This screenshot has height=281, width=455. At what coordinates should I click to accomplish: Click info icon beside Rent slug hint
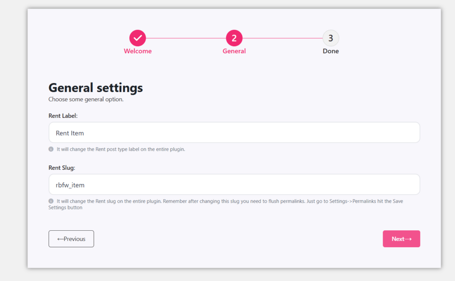51,201
